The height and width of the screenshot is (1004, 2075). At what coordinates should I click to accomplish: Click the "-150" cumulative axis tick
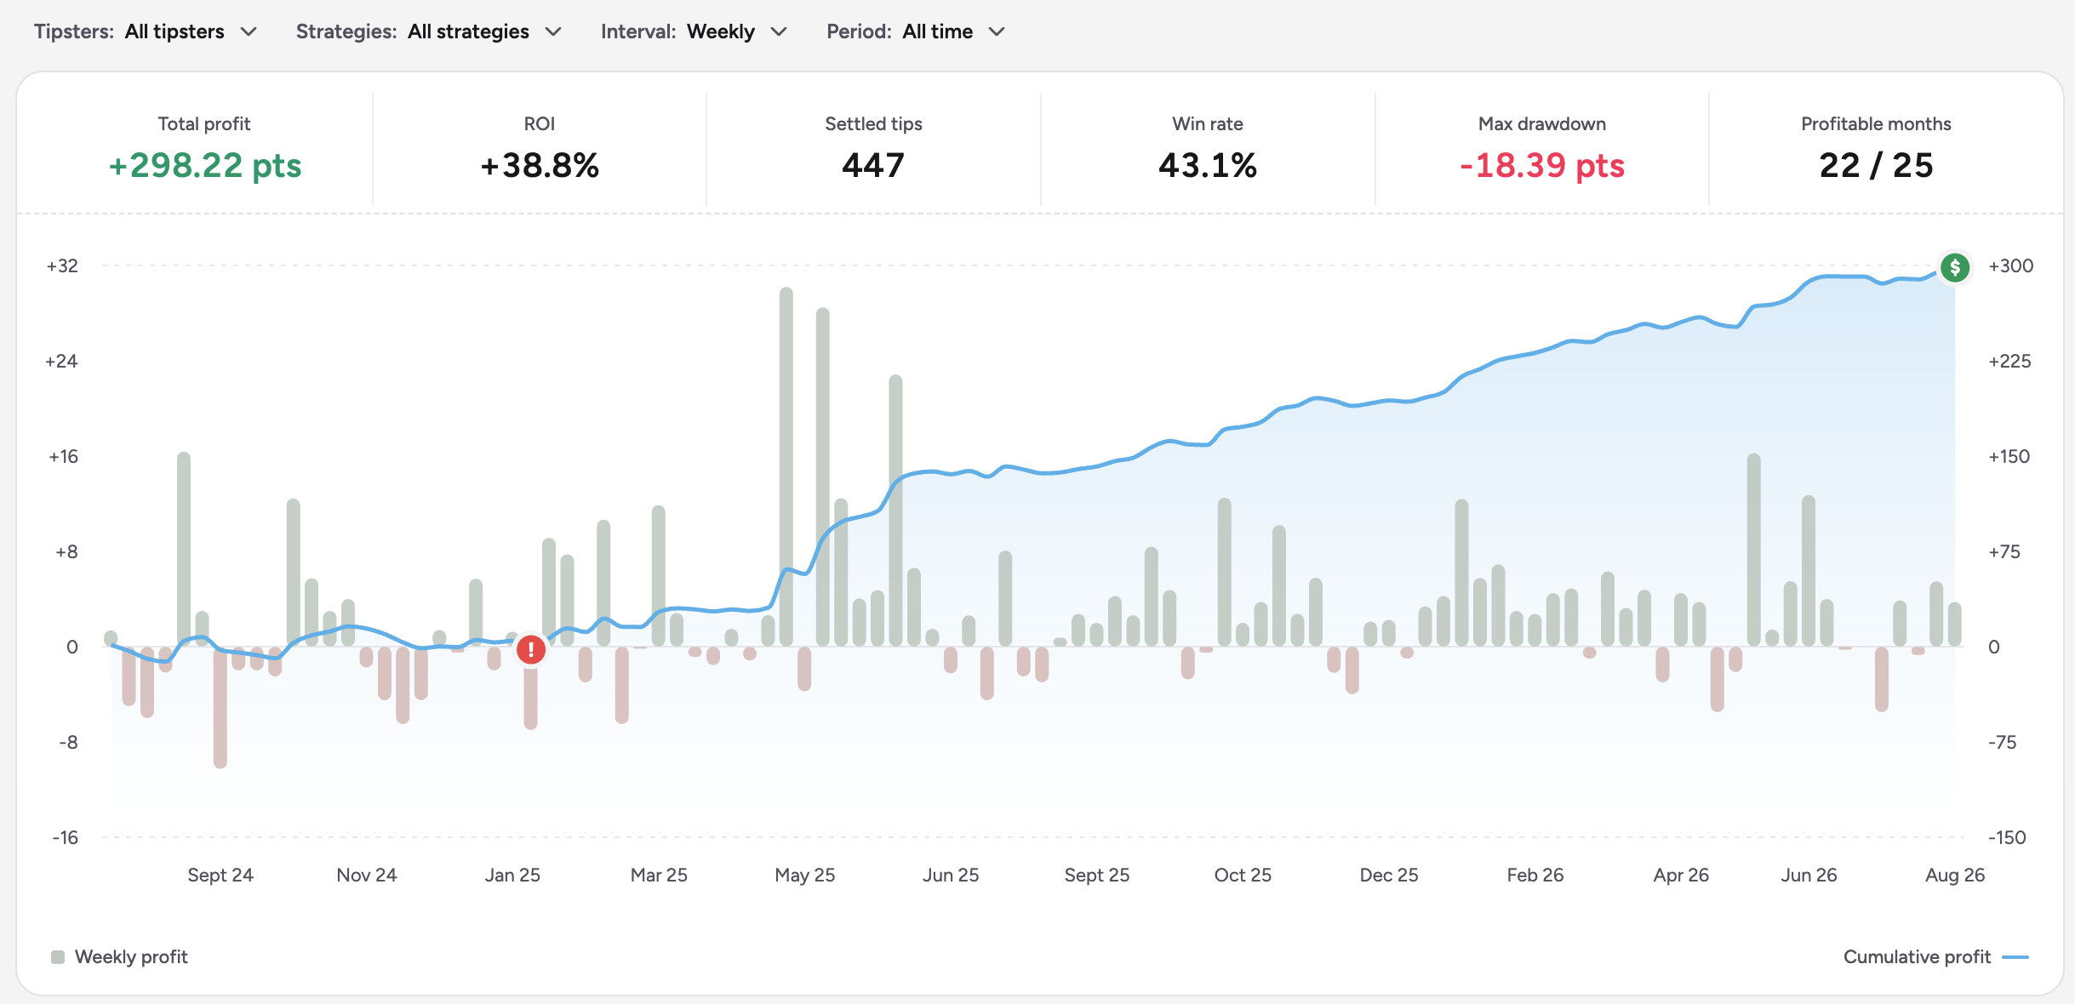2007,837
